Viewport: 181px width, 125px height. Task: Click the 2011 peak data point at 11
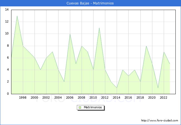(99, 28)
